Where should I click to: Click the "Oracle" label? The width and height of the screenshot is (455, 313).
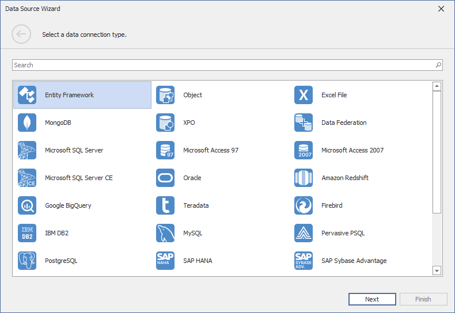(x=192, y=178)
